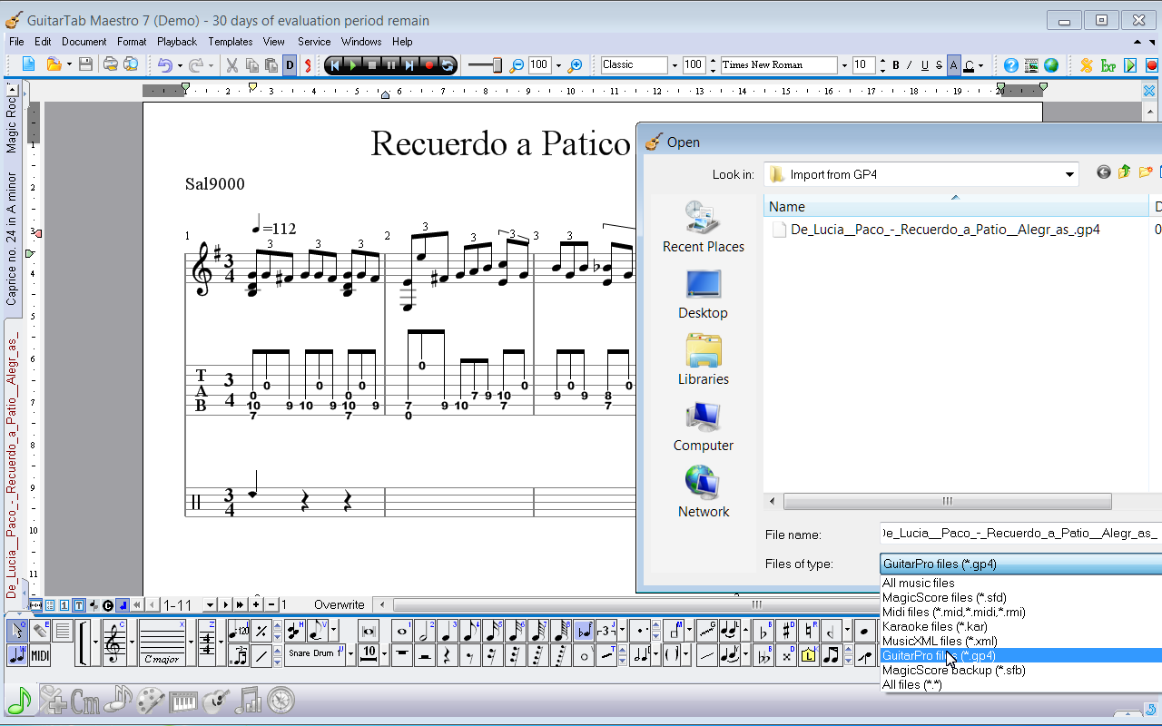This screenshot has width=1162, height=726.
Task: Click the MIDI input button
Action: coord(40,655)
